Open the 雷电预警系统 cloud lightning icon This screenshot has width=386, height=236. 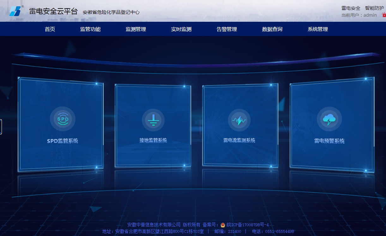329,119
